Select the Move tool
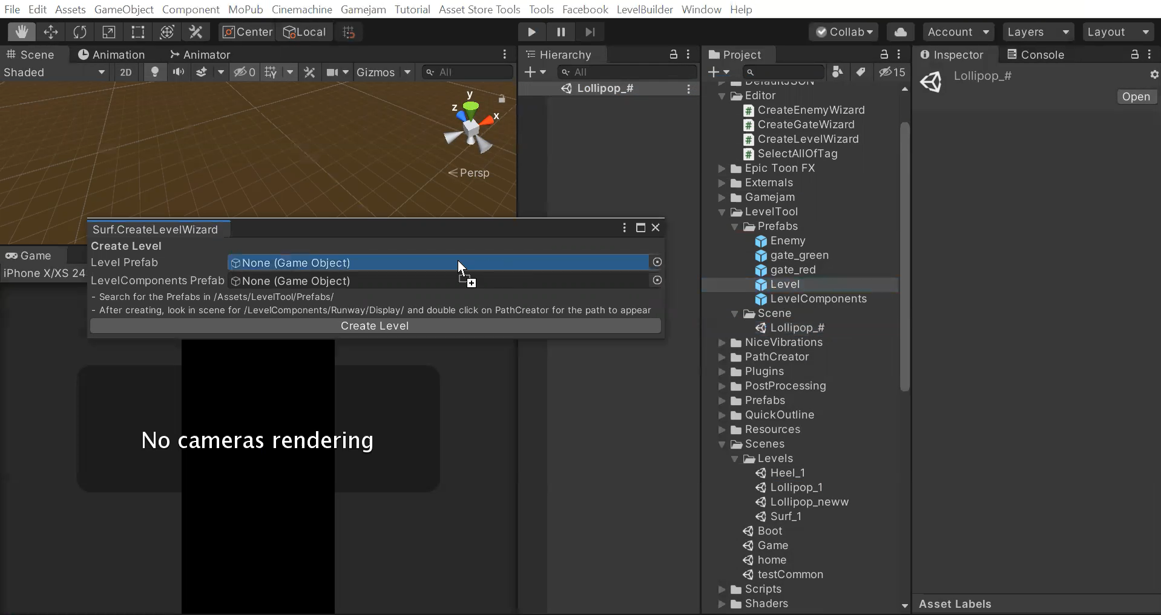Image resolution: width=1161 pixels, height=615 pixels. [51, 32]
